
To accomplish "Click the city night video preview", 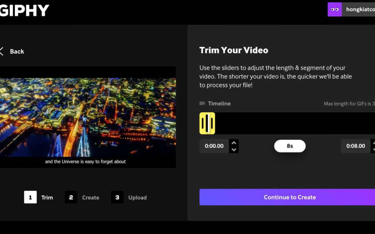I will tap(87, 117).
